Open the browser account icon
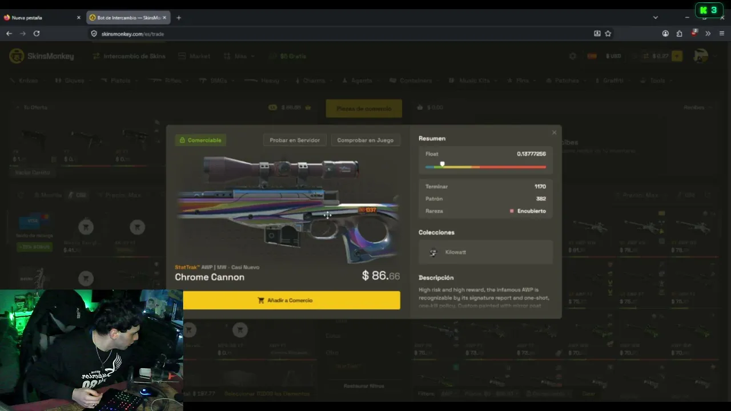This screenshot has height=411, width=731. click(665, 34)
